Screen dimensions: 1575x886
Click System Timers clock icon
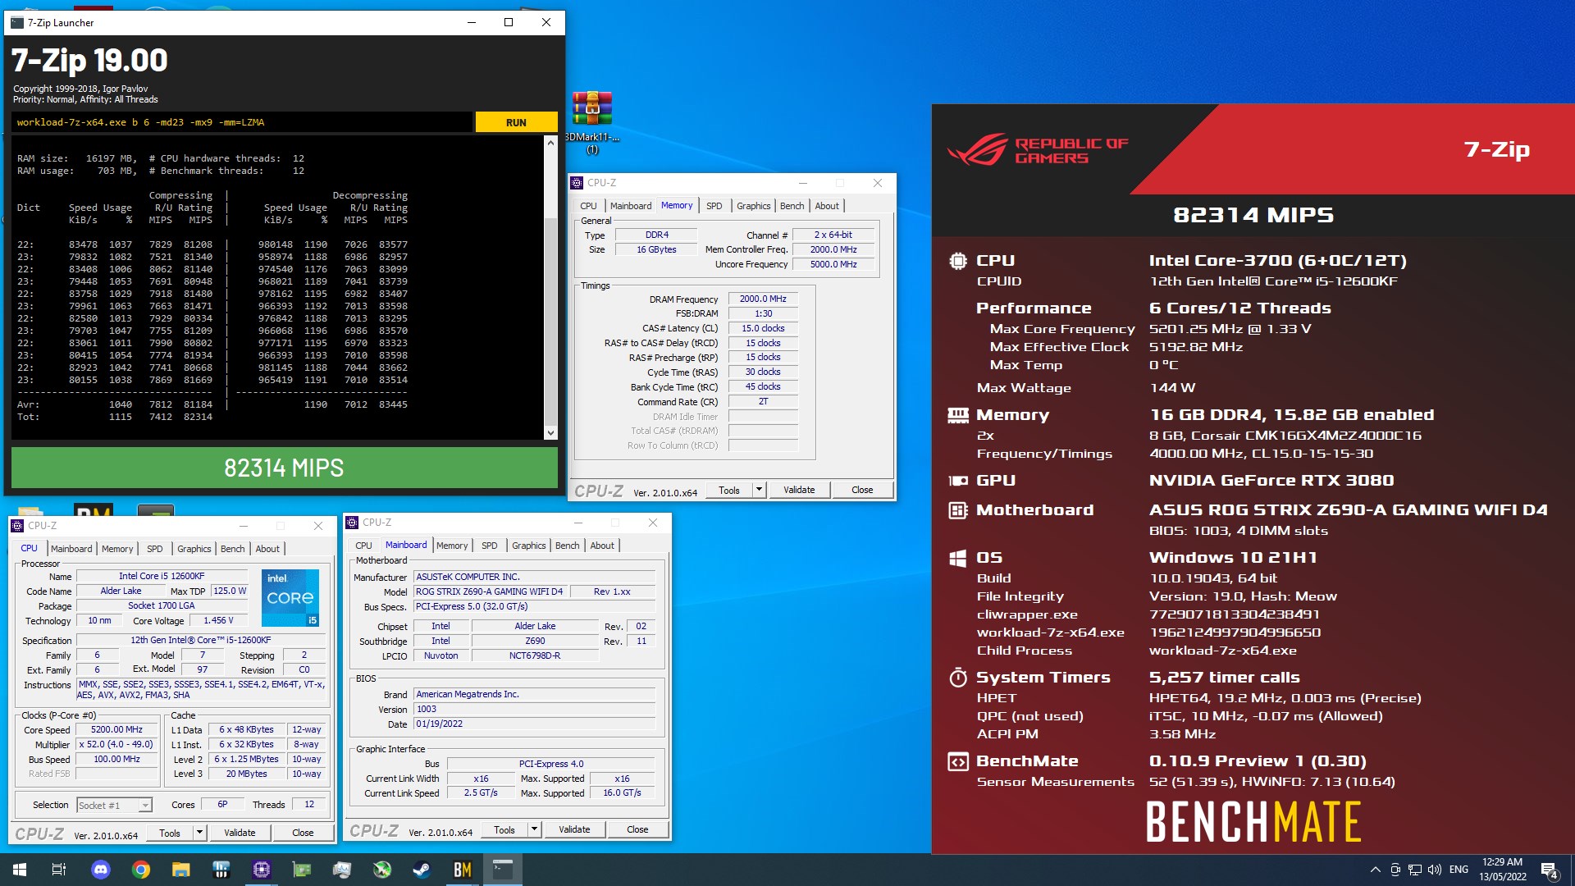pyautogui.click(x=957, y=678)
